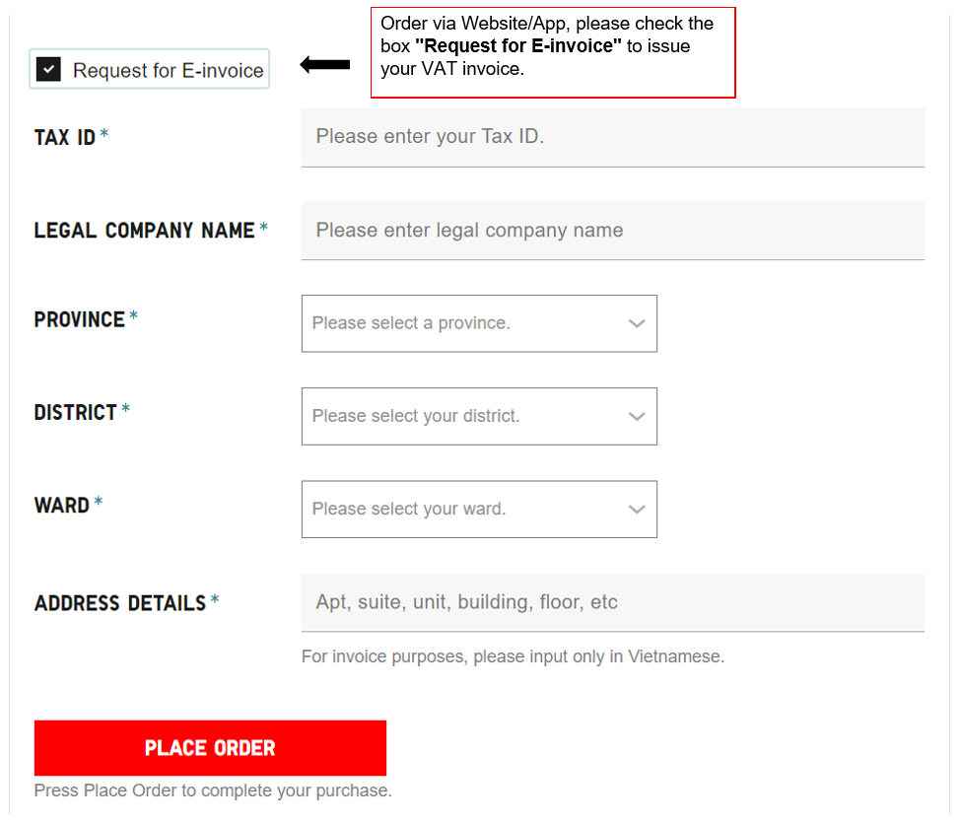961x824 pixels.
Task: Tick the Request for E-invoice checkbox
Action: click(49, 69)
